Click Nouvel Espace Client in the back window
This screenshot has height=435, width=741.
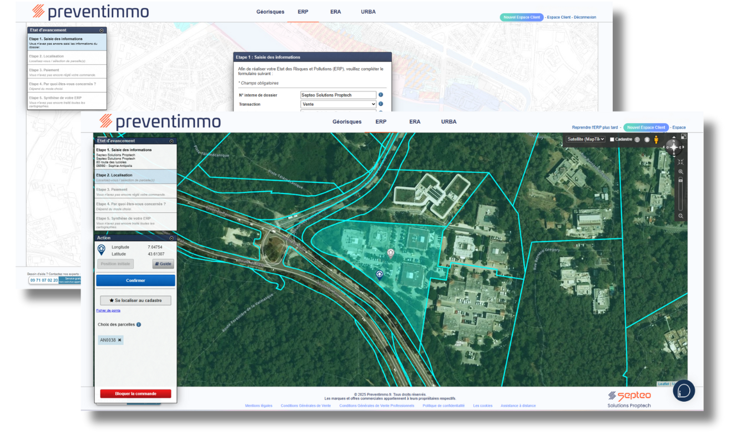[522, 17]
